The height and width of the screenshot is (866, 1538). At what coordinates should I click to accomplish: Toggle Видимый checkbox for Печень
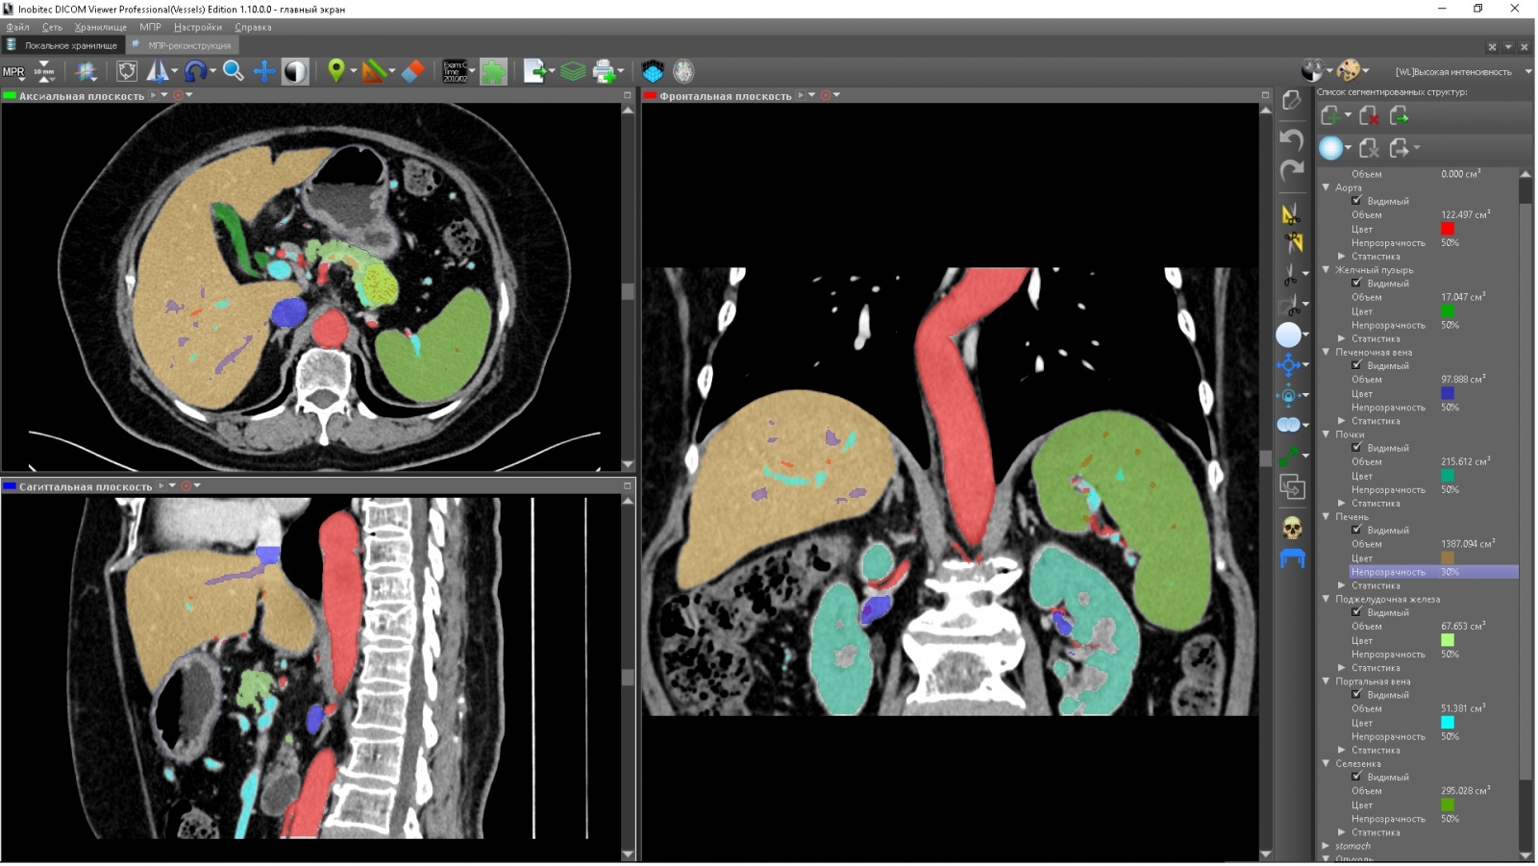tap(1356, 530)
